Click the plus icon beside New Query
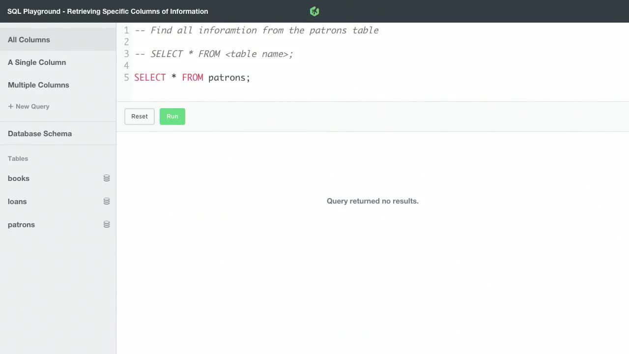This screenshot has height=354, width=629. [x=10, y=106]
